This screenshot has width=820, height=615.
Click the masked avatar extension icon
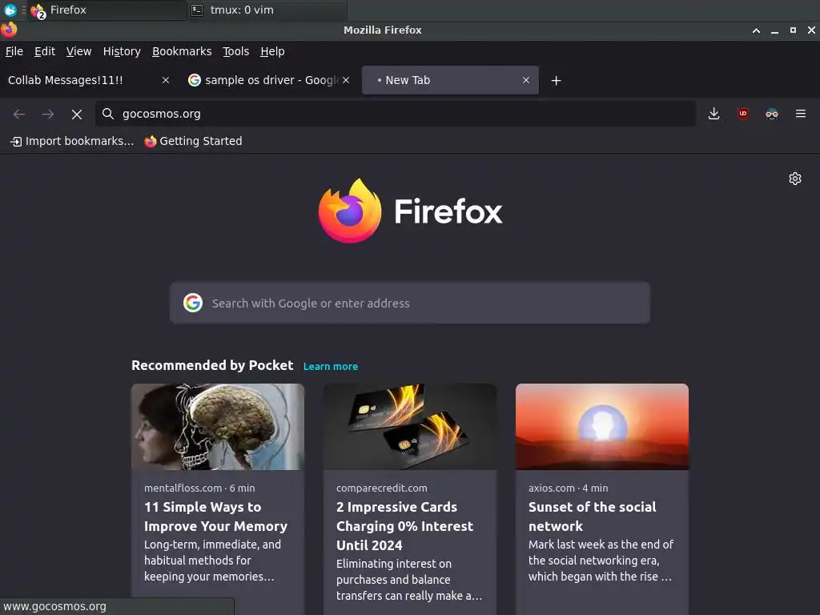click(772, 114)
